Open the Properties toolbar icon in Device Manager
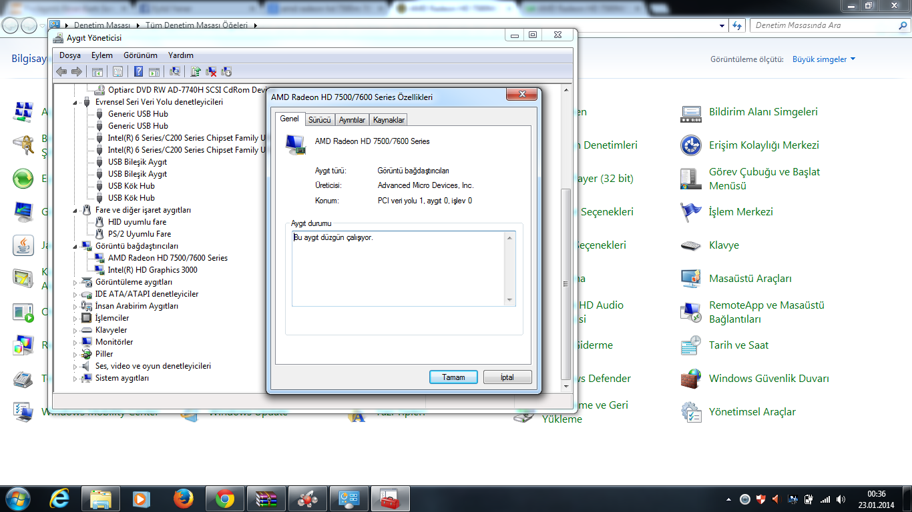Screen dimensions: 912x512 (118, 71)
